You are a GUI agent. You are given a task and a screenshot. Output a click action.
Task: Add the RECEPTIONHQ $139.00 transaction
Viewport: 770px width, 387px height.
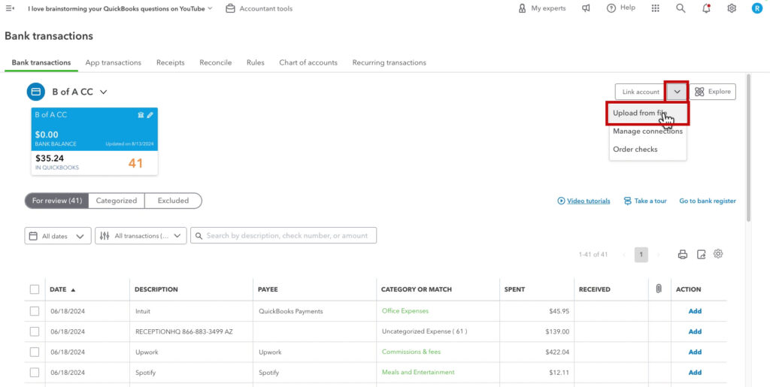(x=695, y=331)
